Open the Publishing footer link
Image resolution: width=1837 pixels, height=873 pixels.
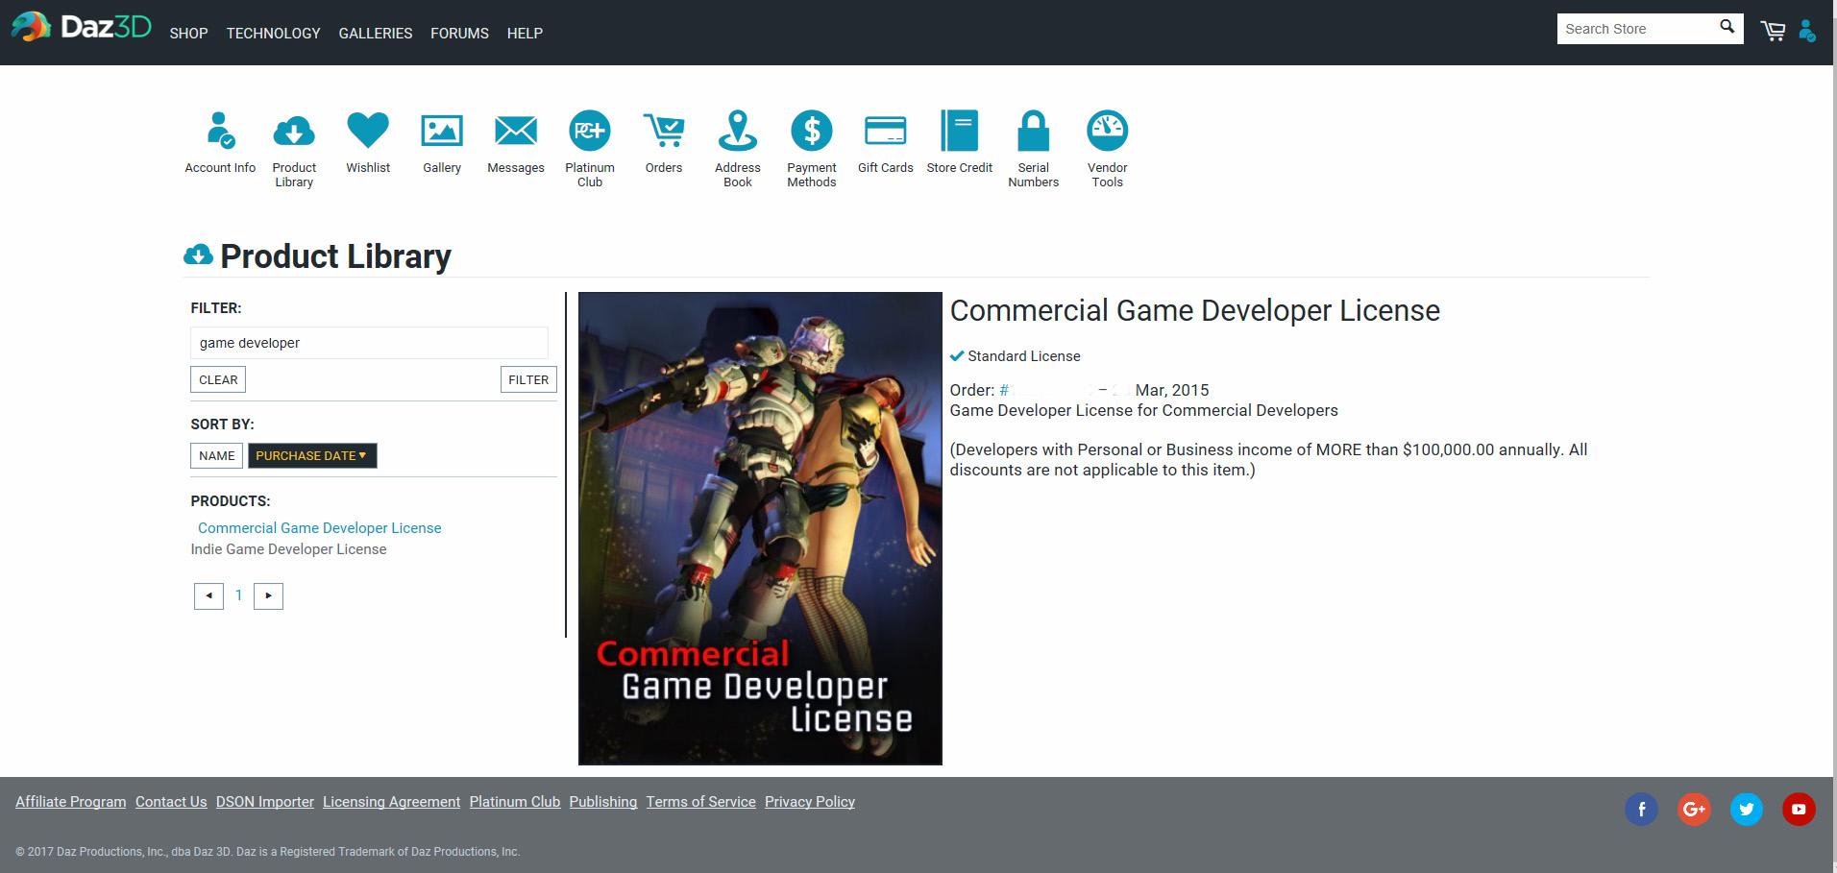(x=603, y=802)
